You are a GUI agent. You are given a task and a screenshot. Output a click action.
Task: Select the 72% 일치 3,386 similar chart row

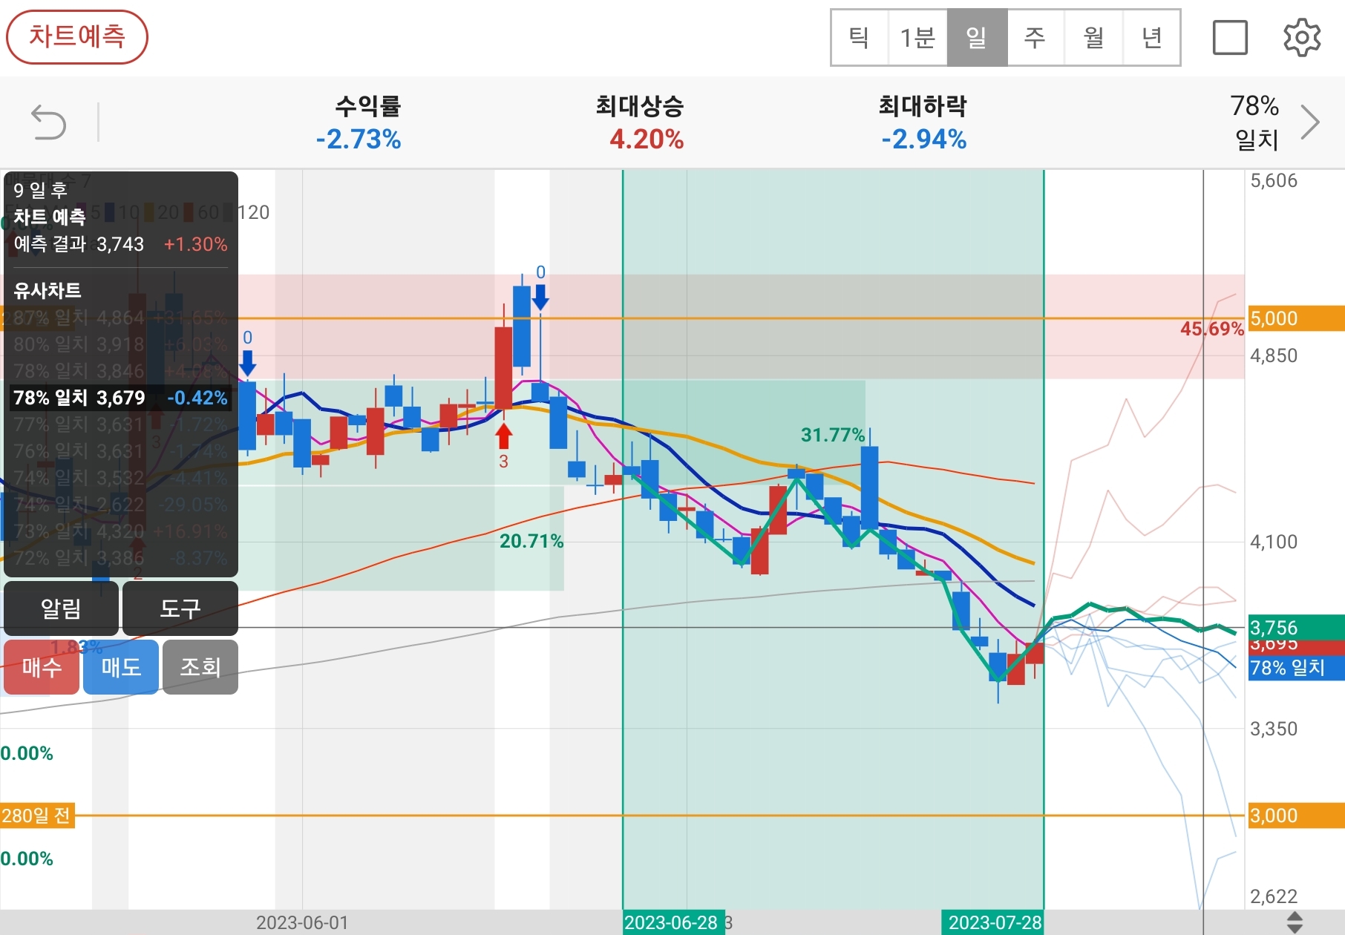click(x=120, y=557)
